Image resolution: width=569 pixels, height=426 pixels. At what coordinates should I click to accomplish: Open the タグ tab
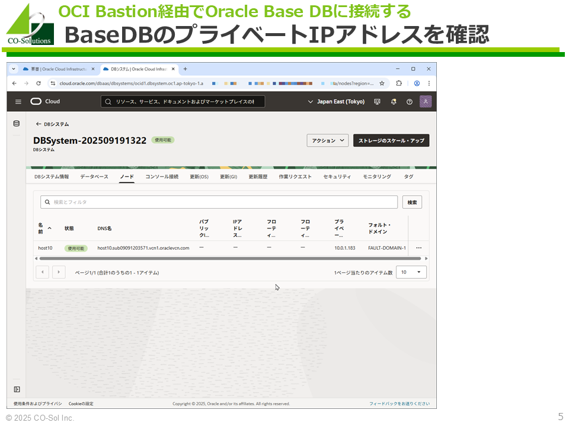pos(408,177)
